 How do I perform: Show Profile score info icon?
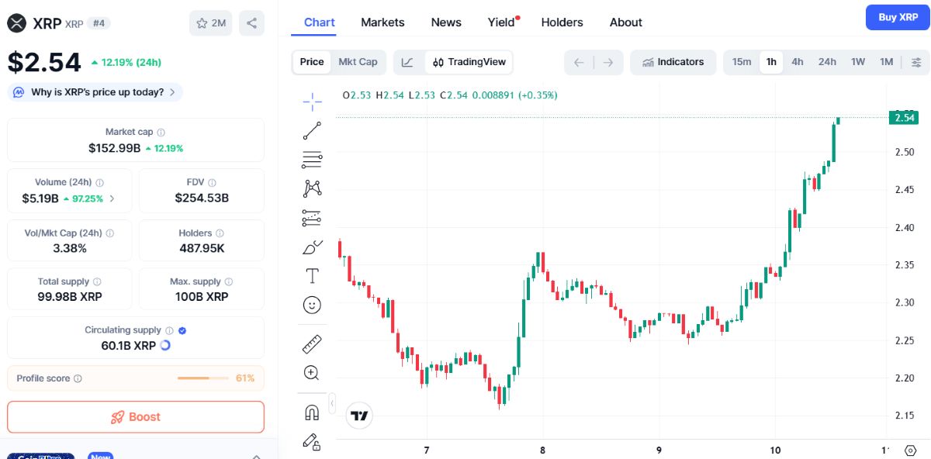coord(78,379)
